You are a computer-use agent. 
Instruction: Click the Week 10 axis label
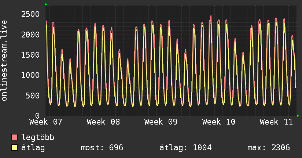tap(219, 122)
